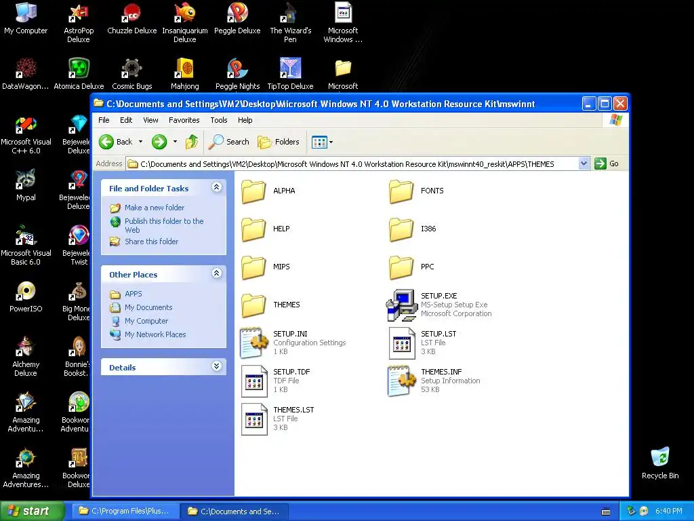
Task: Go to APPS in Other Places
Action: (x=134, y=294)
